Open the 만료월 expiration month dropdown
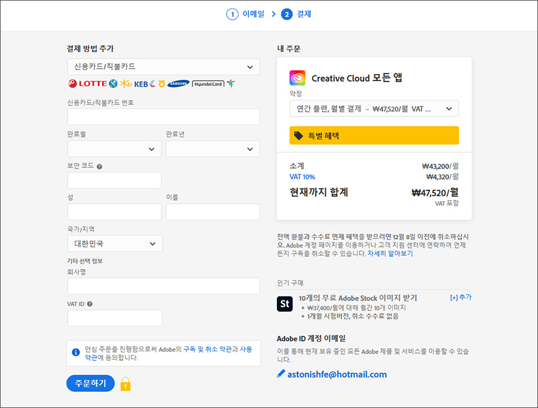Image resolution: width=538 pixels, height=408 pixels. tap(114, 149)
